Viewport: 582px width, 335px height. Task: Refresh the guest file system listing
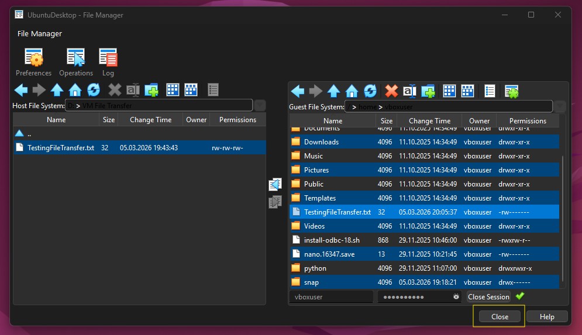370,91
